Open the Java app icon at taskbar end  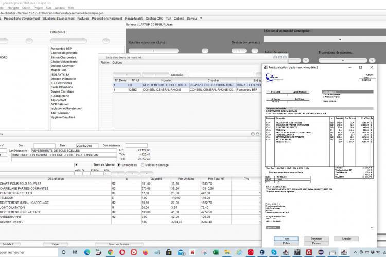(x=344, y=252)
